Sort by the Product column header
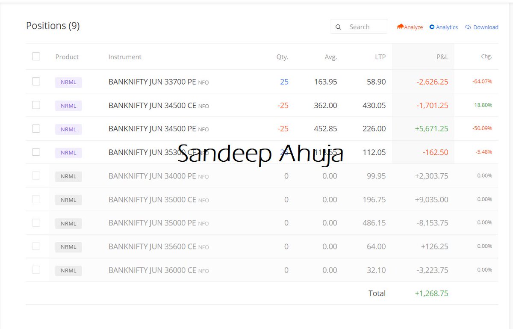The image size is (513, 329). pyautogui.click(x=67, y=56)
